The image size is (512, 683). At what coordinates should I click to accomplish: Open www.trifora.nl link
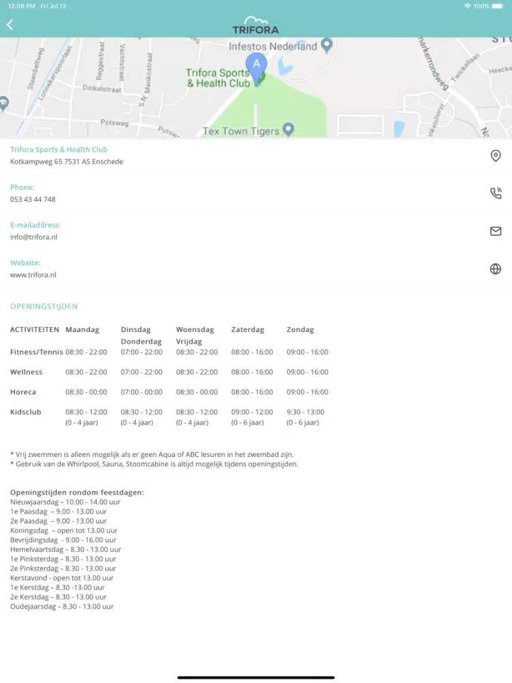click(33, 275)
